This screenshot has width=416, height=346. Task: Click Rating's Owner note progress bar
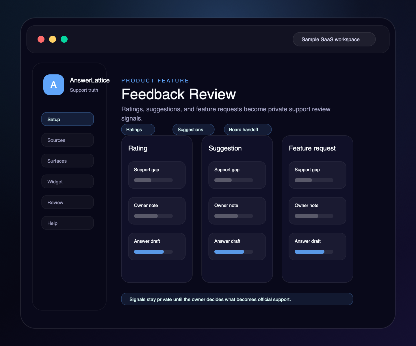(153, 216)
